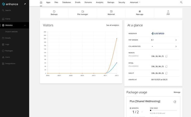This screenshot has width=191, height=117.
Task: Click the disk space usage bar
Action: click(x=163, y=110)
